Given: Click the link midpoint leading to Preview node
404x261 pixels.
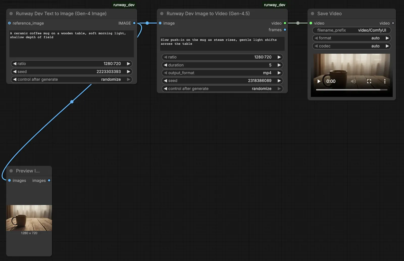Looking at the screenshot, I should tap(72, 102).
